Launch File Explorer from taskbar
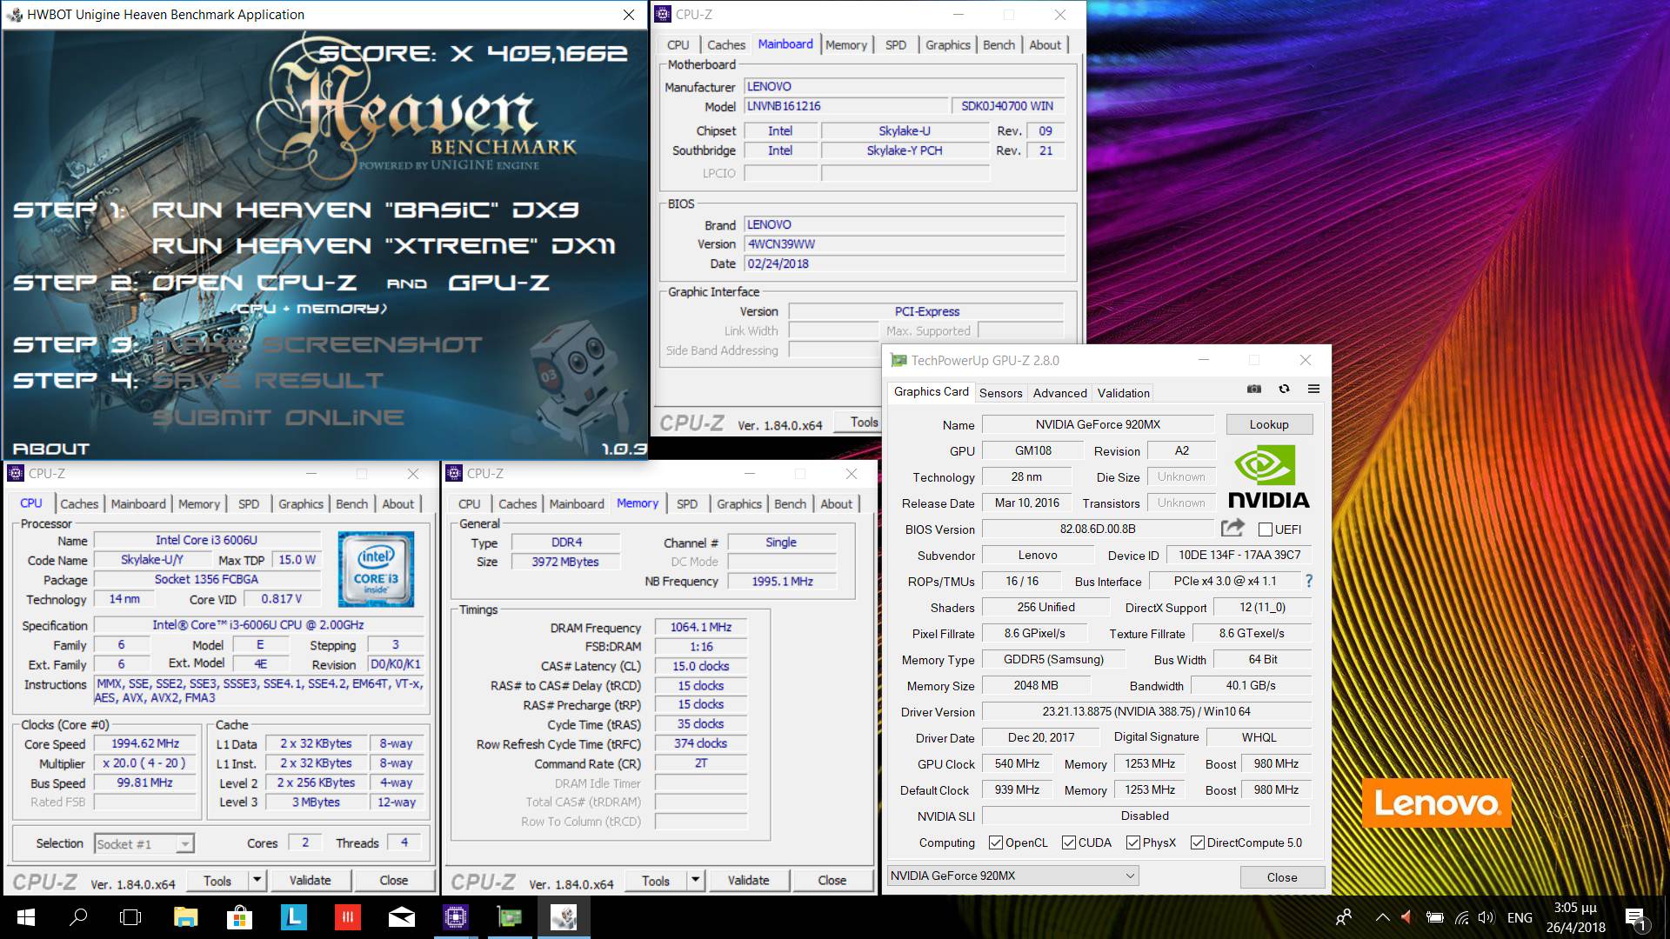The image size is (1670, 939). [x=185, y=917]
